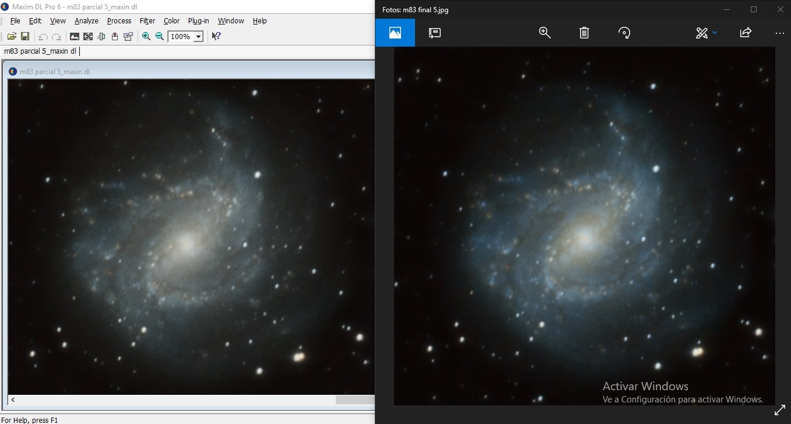Click the horizontal scrollbar left arrow

coord(13,400)
